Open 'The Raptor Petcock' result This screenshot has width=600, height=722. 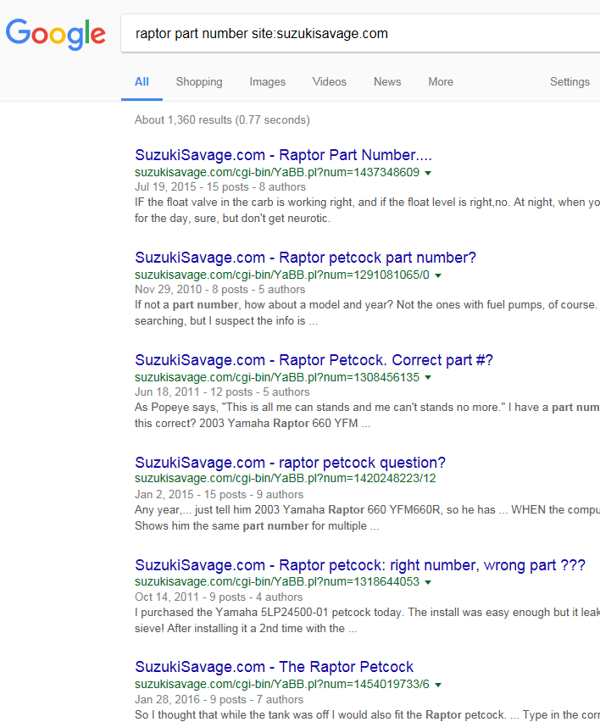(274, 667)
